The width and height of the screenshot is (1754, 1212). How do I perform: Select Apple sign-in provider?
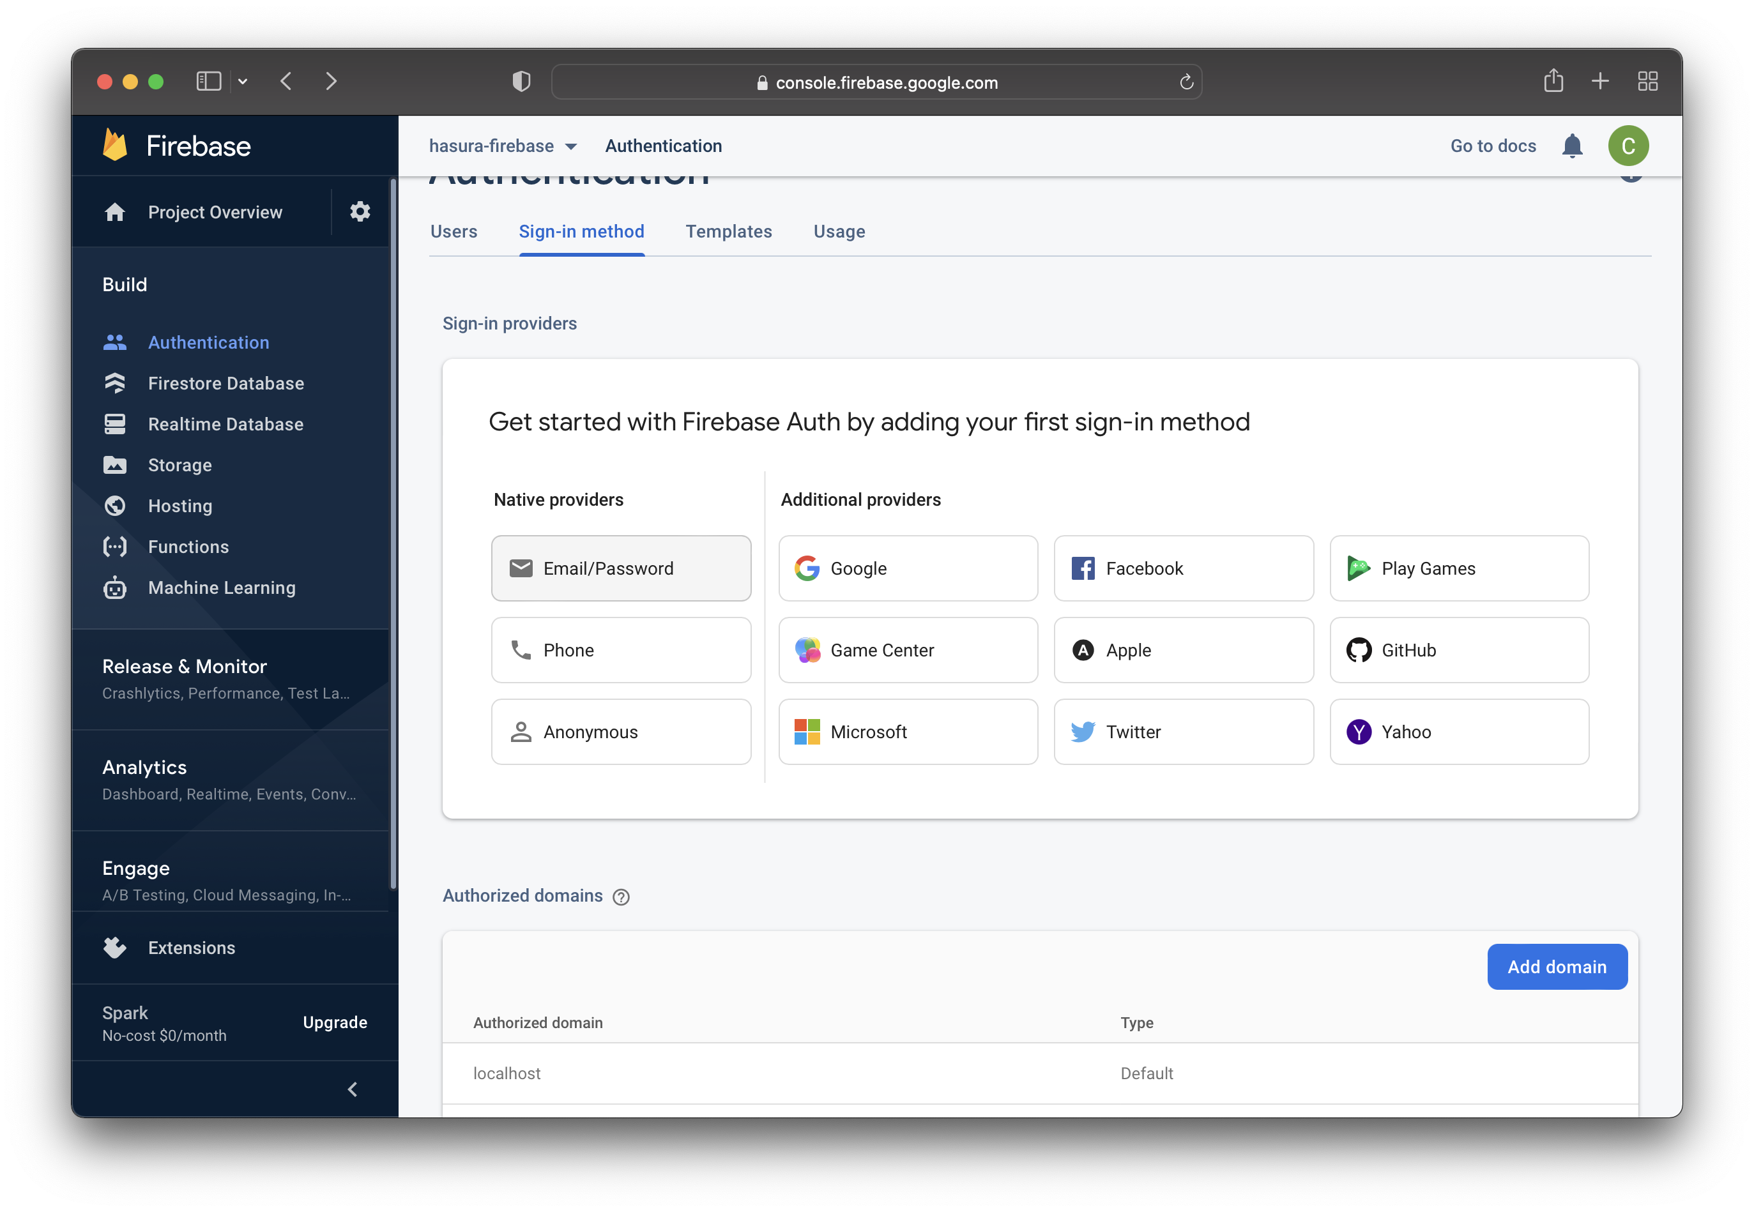tap(1184, 650)
